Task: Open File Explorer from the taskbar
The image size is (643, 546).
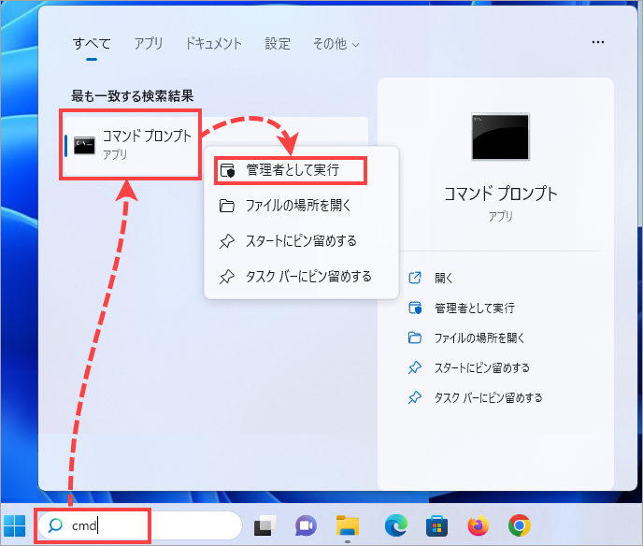Action: pos(348,525)
